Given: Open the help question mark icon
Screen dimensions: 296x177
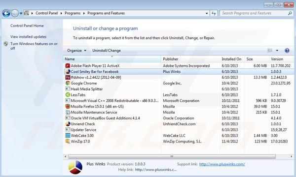Looking at the screenshot, I should click(287, 51).
